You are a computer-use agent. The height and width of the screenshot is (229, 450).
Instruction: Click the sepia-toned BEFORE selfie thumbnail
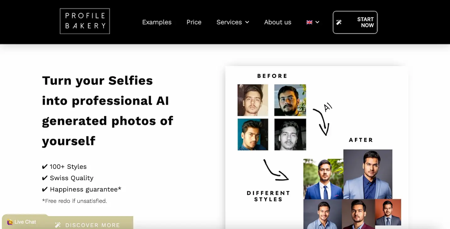pos(253,100)
